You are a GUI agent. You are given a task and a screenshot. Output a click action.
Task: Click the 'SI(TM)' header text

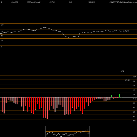[x=52, y=2]
